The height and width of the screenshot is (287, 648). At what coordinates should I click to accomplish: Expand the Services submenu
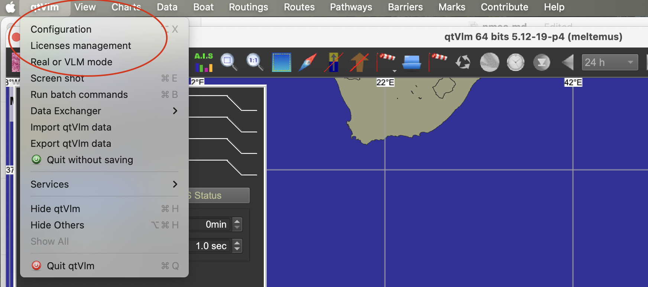[104, 184]
